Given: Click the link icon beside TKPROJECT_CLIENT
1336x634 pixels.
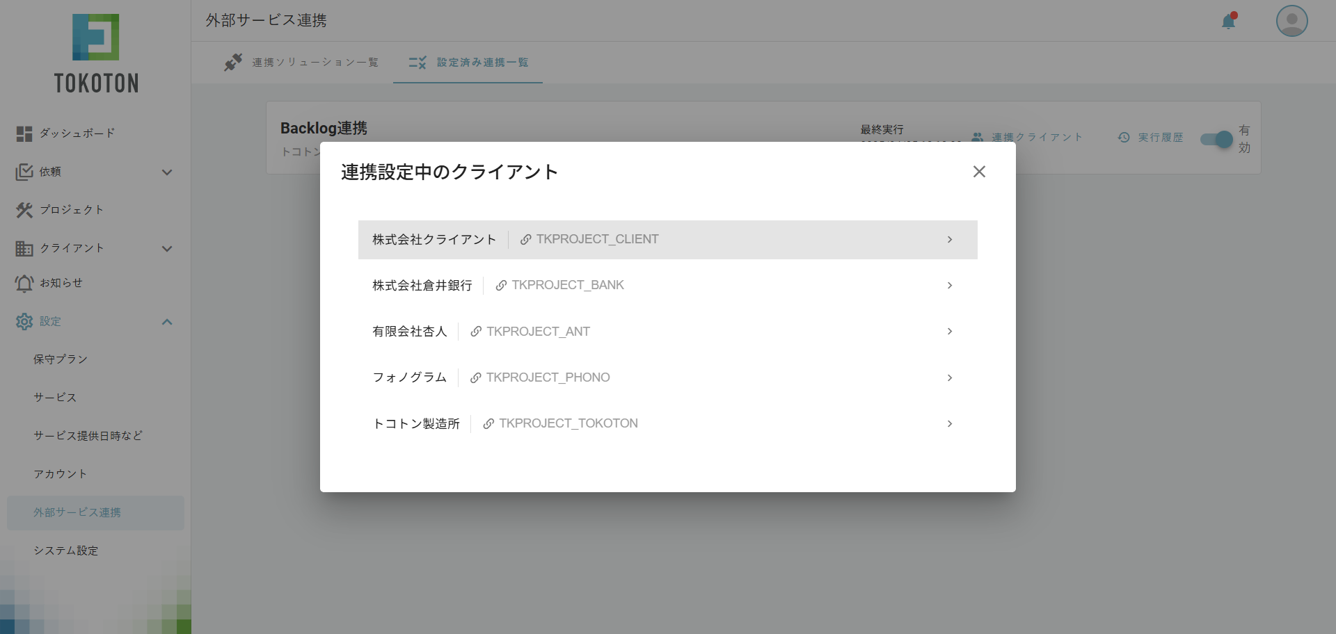Looking at the screenshot, I should coord(526,240).
